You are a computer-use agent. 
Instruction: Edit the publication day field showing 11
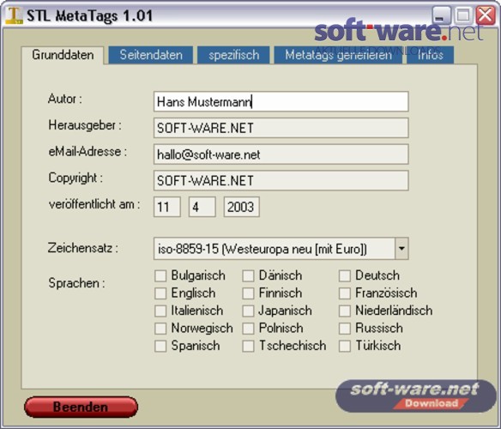pos(167,207)
